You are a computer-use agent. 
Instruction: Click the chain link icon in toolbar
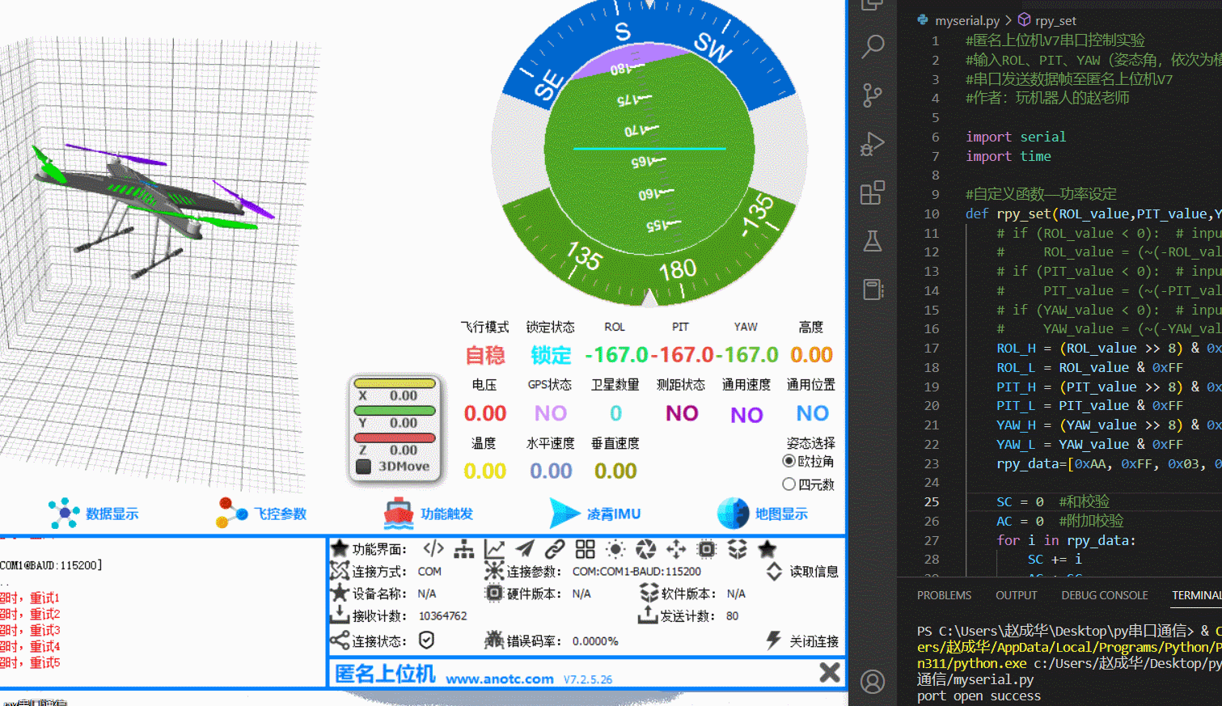point(555,549)
